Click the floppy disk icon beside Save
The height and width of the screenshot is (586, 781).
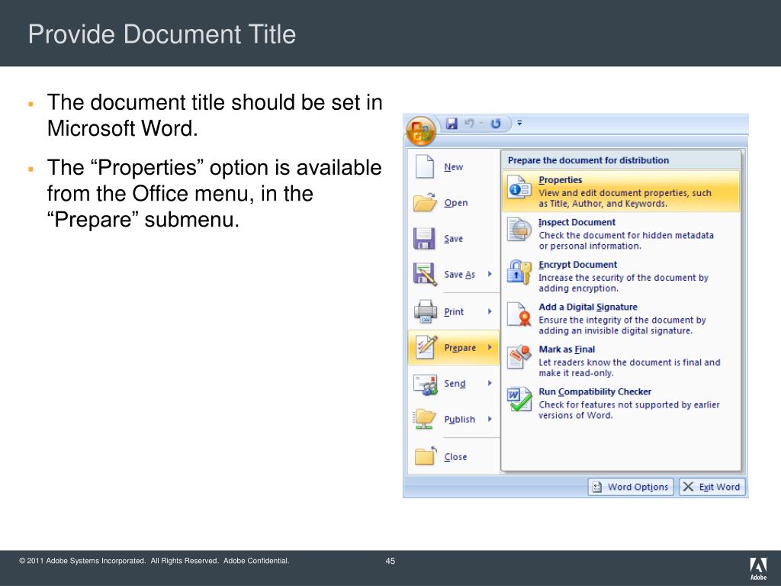[x=424, y=239]
